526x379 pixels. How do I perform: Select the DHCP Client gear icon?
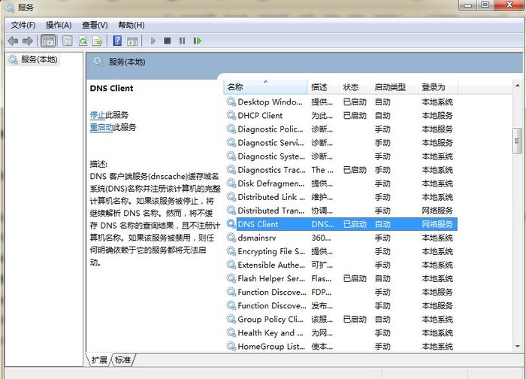tap(231, 115)
